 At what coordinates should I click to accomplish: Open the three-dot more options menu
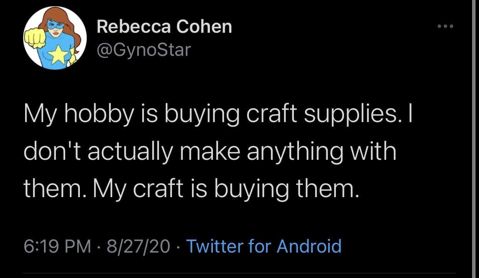click(x=446, y=27)
